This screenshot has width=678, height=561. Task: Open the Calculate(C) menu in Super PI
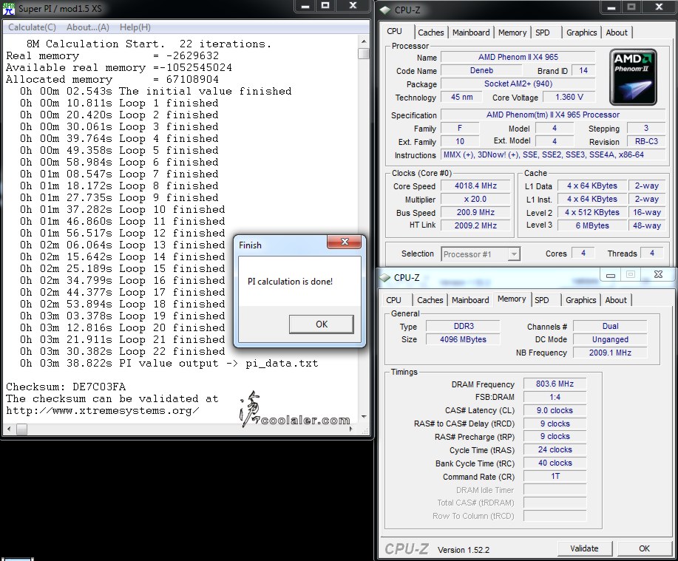point(32,27)
